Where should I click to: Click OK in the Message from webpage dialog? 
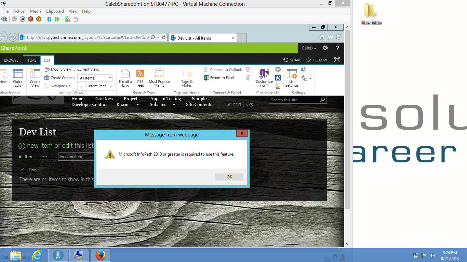229,177
